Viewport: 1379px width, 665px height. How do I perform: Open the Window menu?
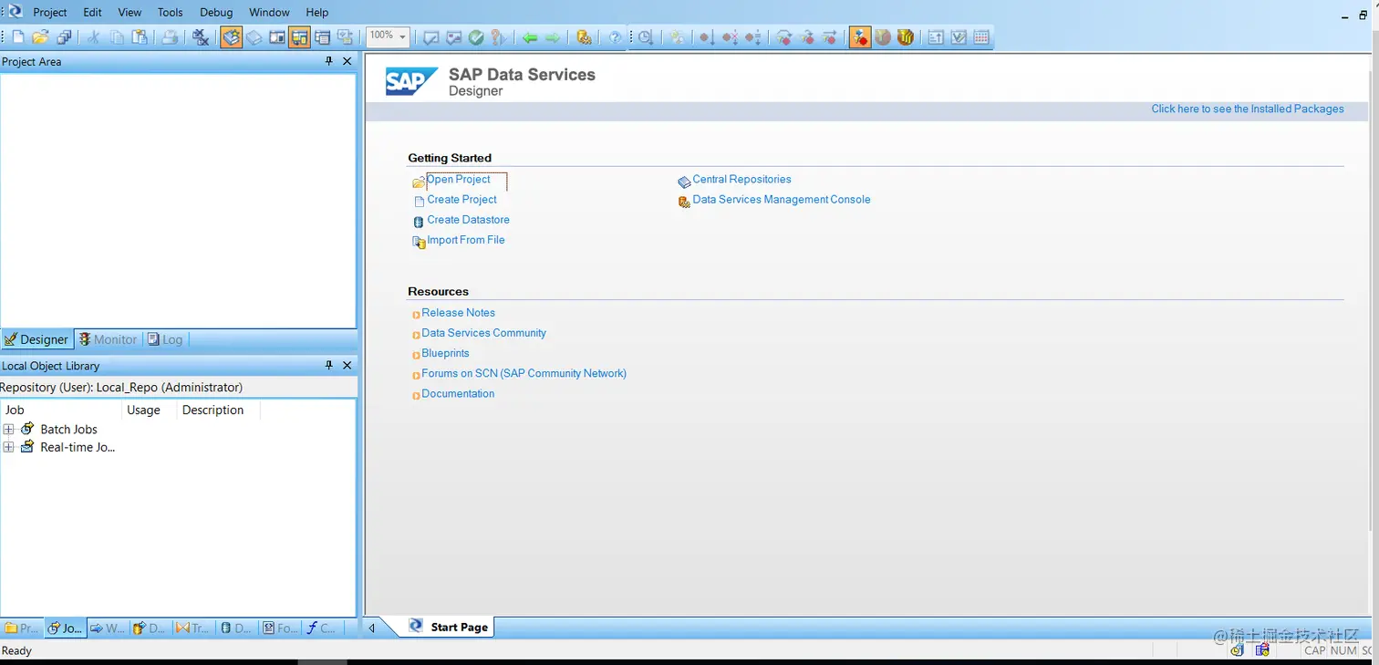(x=269, y=12)
